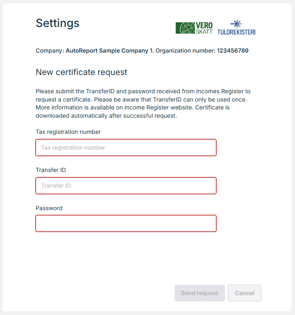295x315 pixels.
Task: Click into the Transfer ID input
Action: [126, 186]
